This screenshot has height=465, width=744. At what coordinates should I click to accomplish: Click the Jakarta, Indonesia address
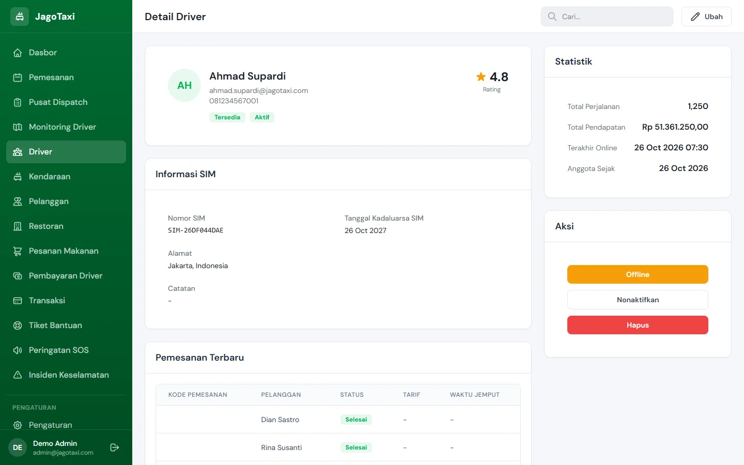pyautogui.click(x=198, y=266)
